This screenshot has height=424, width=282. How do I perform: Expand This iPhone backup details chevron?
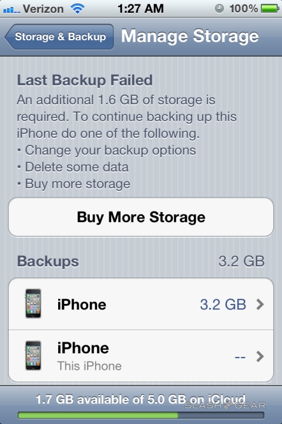[x=260, y=356]
